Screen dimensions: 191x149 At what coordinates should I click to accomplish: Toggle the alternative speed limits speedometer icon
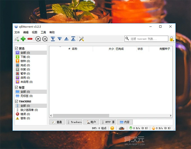click(x=122, y=128)
